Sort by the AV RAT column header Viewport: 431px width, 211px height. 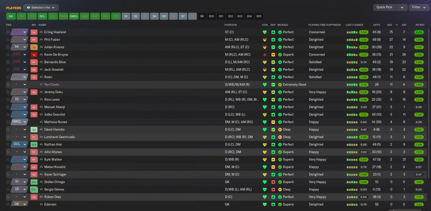[x=420, y=25]
